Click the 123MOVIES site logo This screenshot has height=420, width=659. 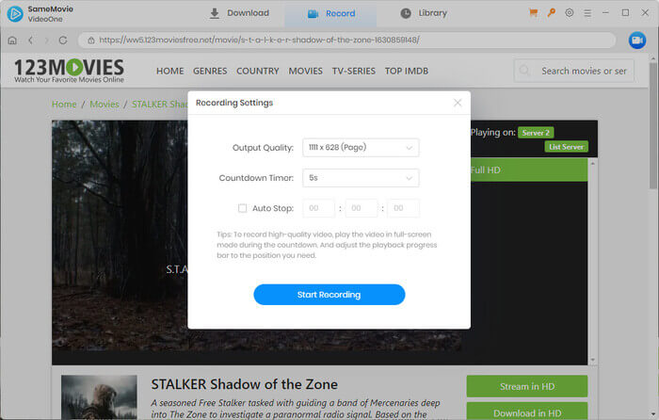coord(69,71)
